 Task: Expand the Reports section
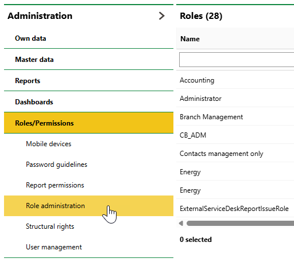88,81
